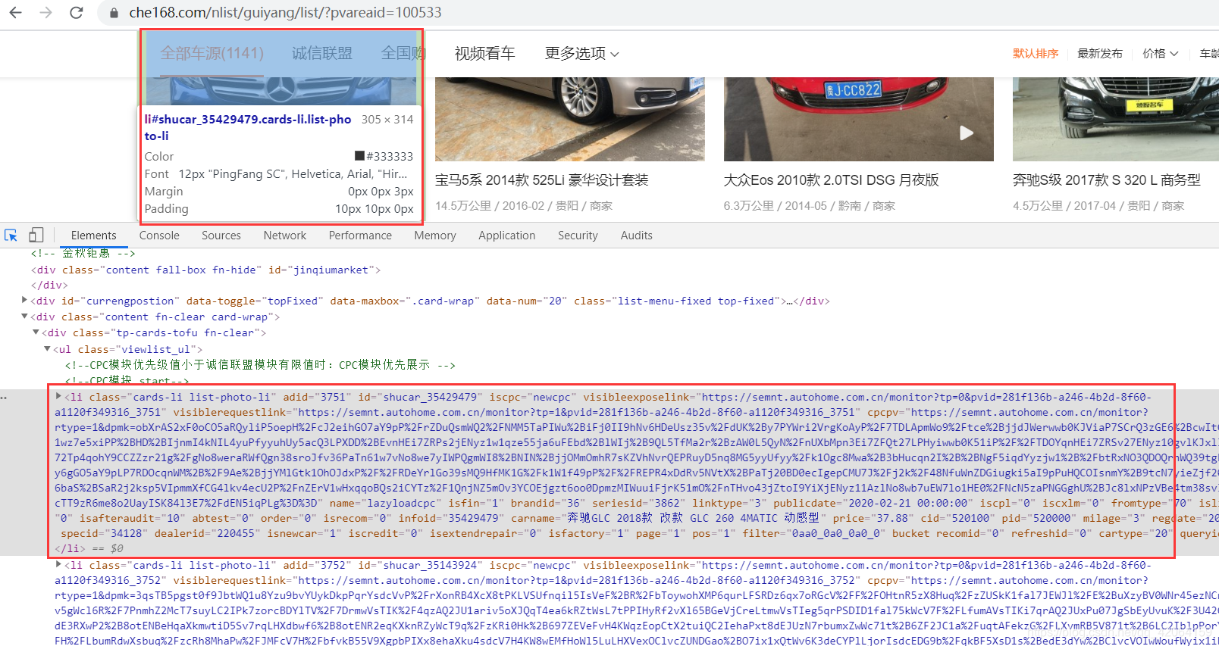Select the 视频看车 filter tab
Viewport: 1219px width, 646px height.
coord(484,54)
